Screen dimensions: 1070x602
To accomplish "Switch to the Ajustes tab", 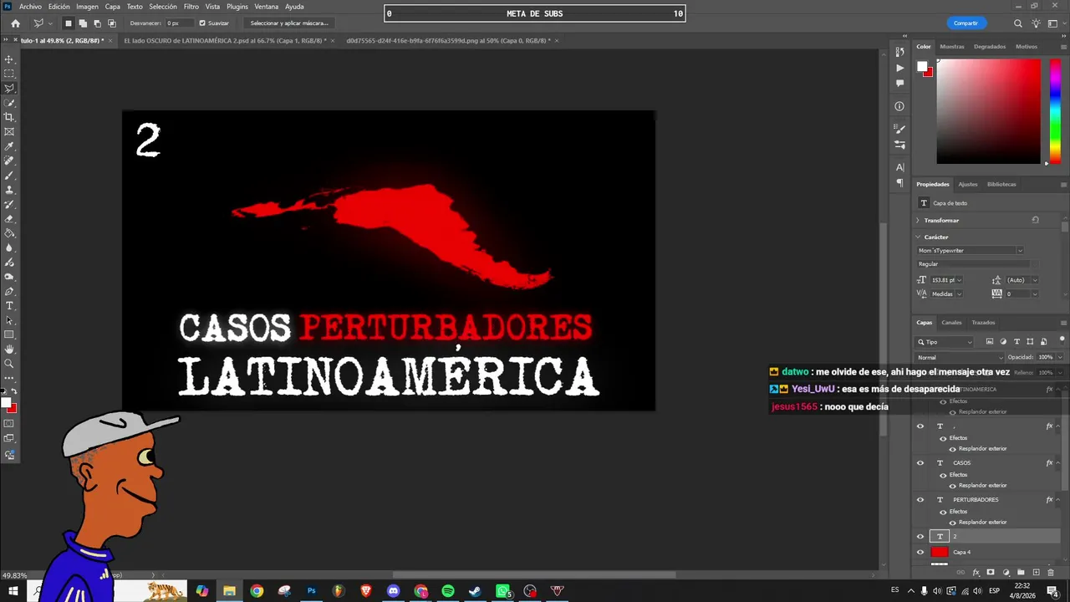I will [x=968, y=184].
